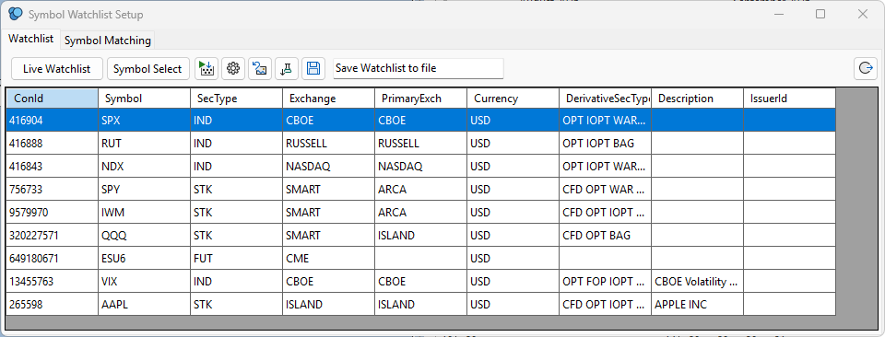Click ConId cell 416843

52,167
